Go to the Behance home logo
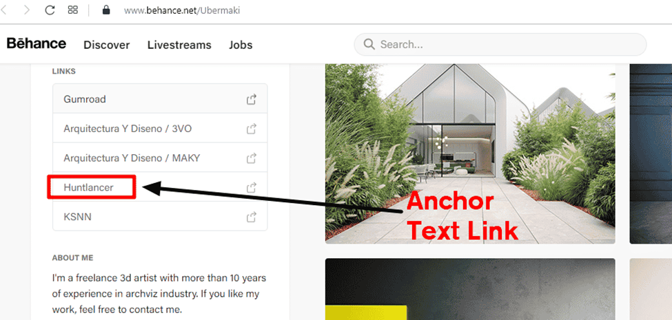Viewport: 672px width, 320px height. [x=37, y=43]
